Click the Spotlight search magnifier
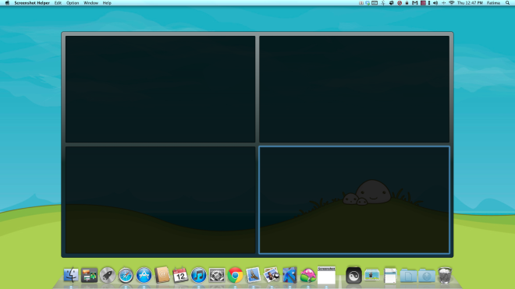This screenshot has height=289, width=515. [x=507, y=3]
